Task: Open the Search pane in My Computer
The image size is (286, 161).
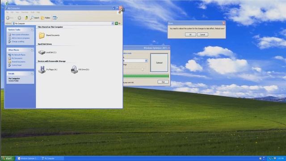Action: tap(35, 18)
